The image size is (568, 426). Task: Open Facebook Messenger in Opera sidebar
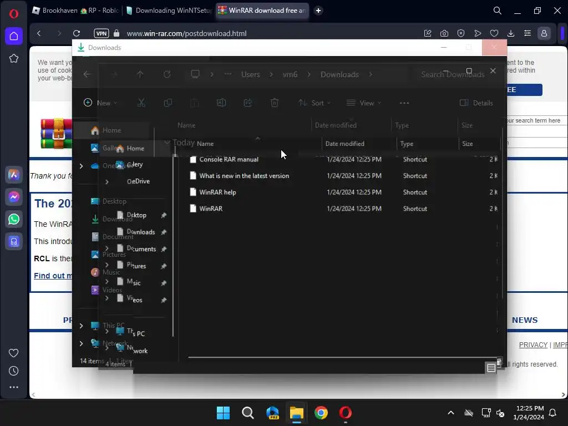click(x=14, y=197)
